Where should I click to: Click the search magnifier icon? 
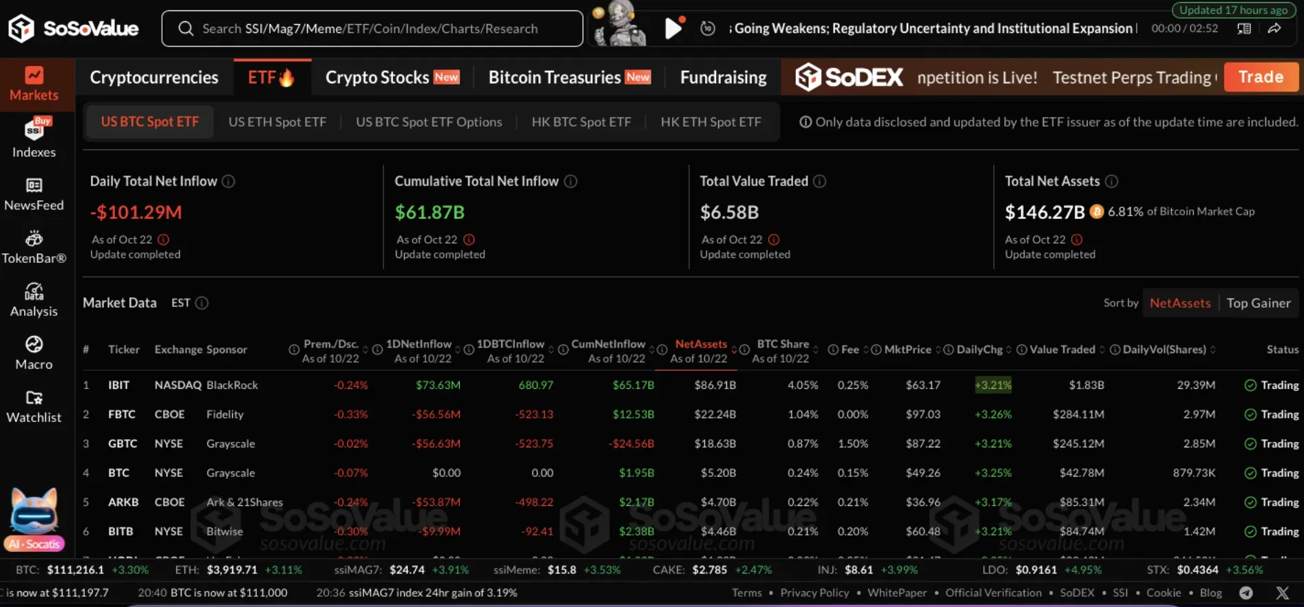(185, 28)
